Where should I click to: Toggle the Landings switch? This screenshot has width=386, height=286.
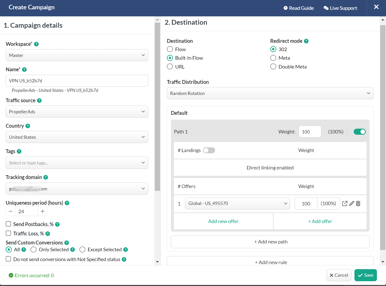pyautogui.click(x=209, y=150)
